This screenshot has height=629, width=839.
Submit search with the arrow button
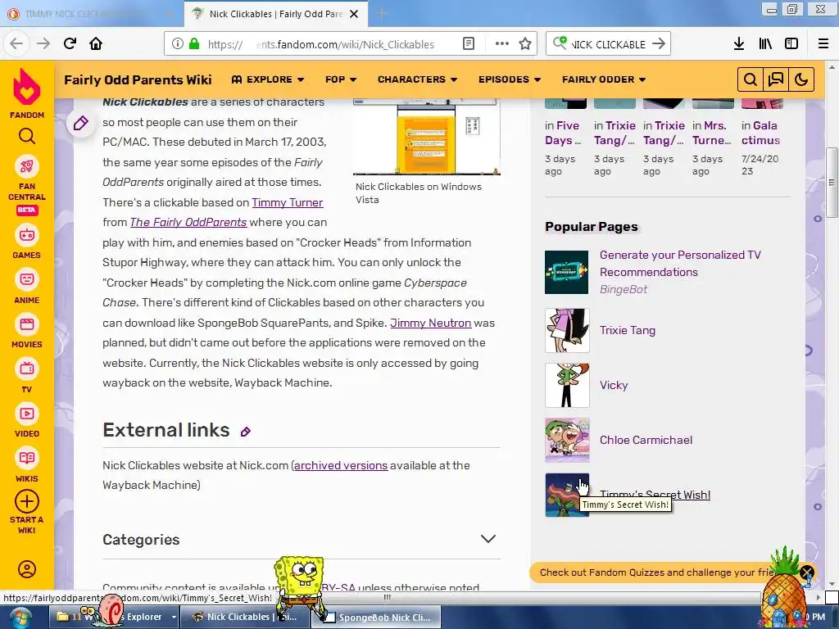[x=659, y=44]
